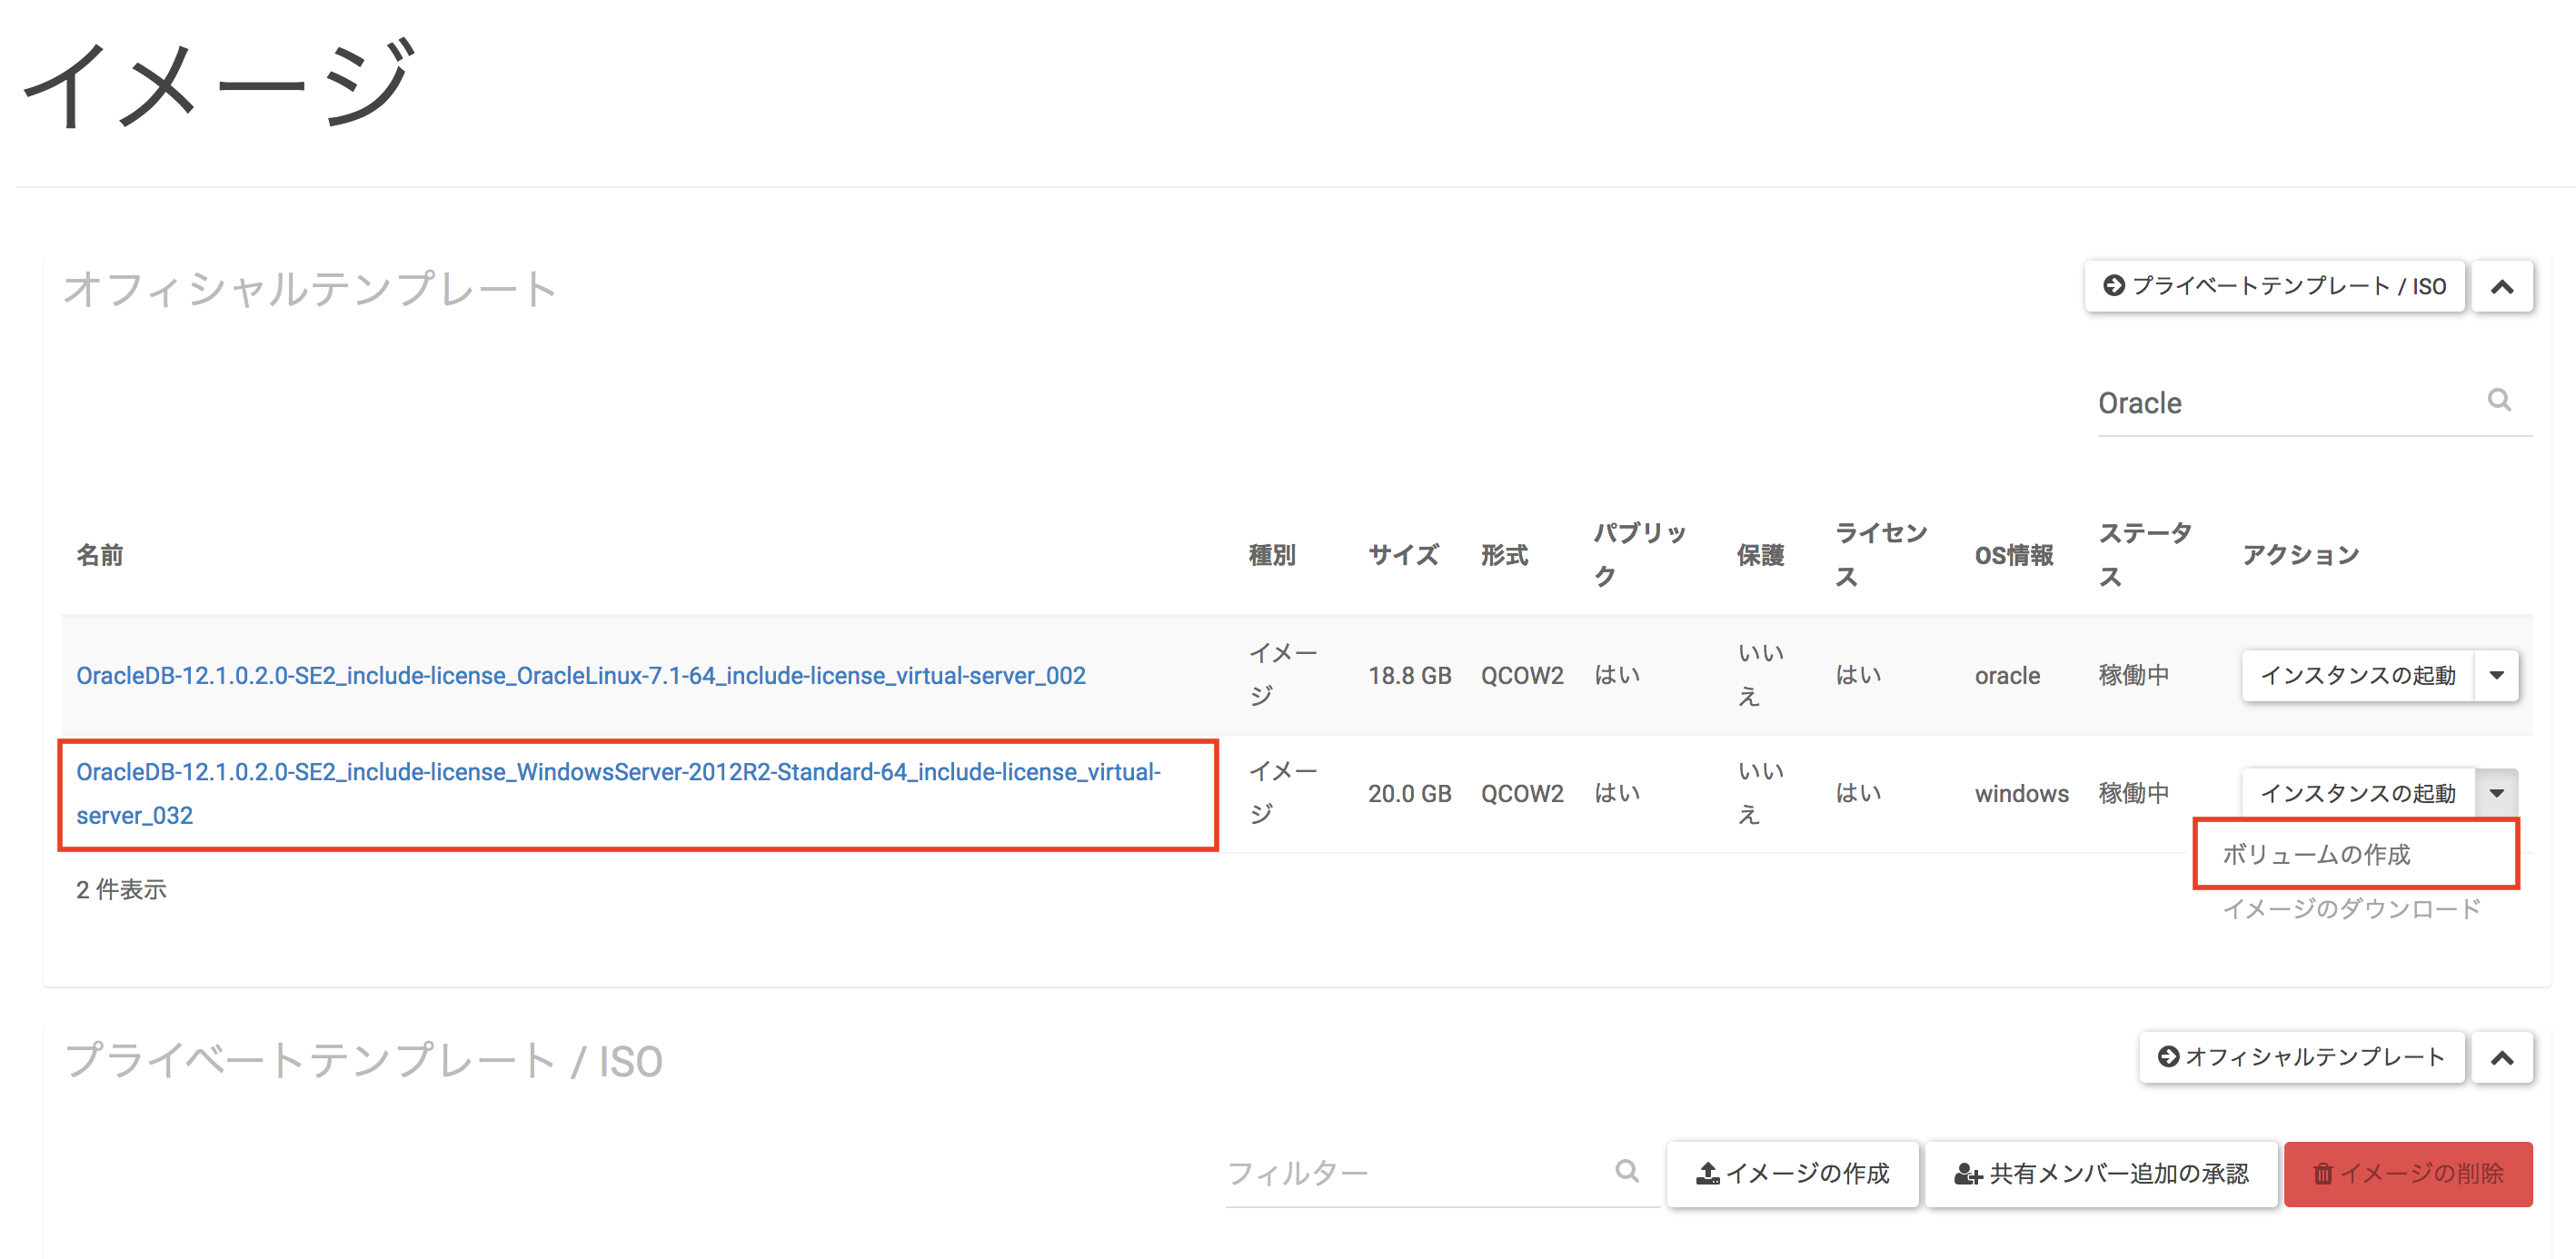Click the 共有メンバー追加の承認 button
The image size is (2576, 1259).
coord(2101,1173)
